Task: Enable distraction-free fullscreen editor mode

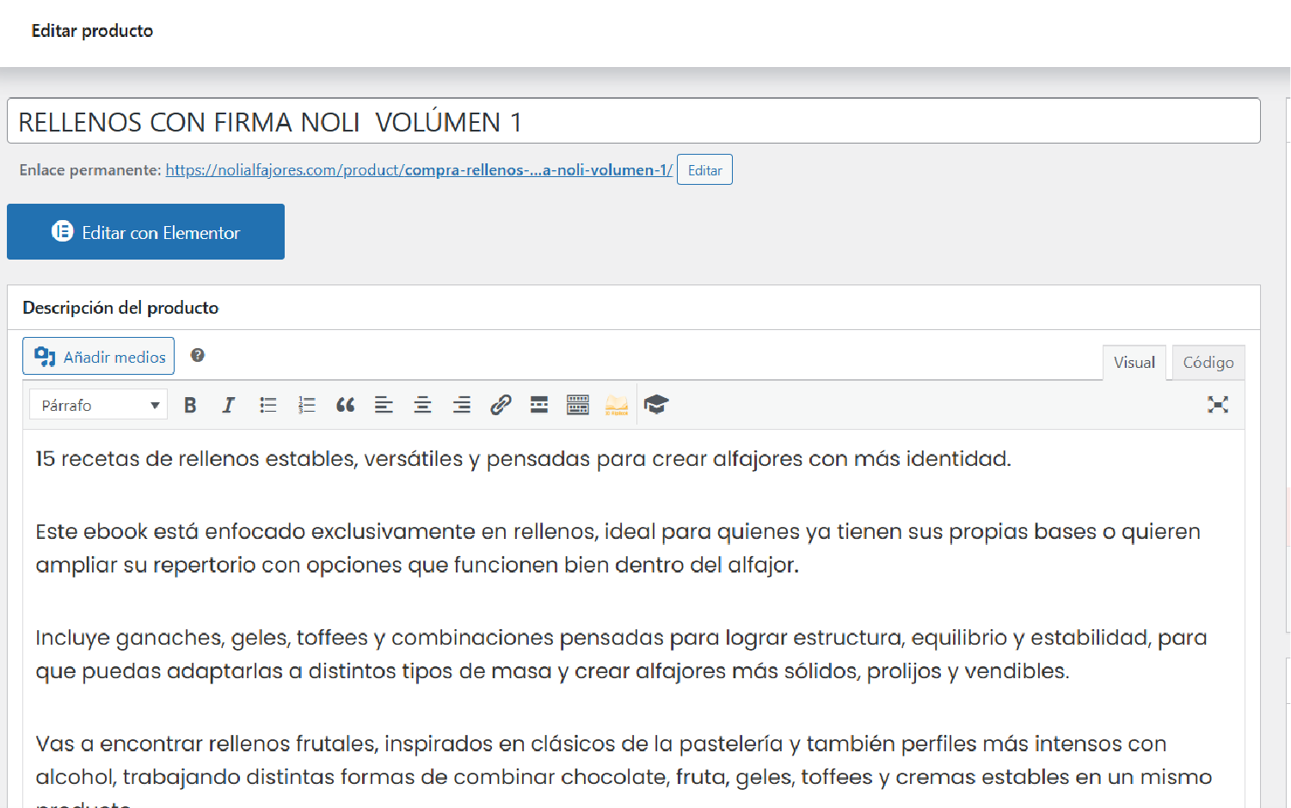Action: tap(1218, 405)
